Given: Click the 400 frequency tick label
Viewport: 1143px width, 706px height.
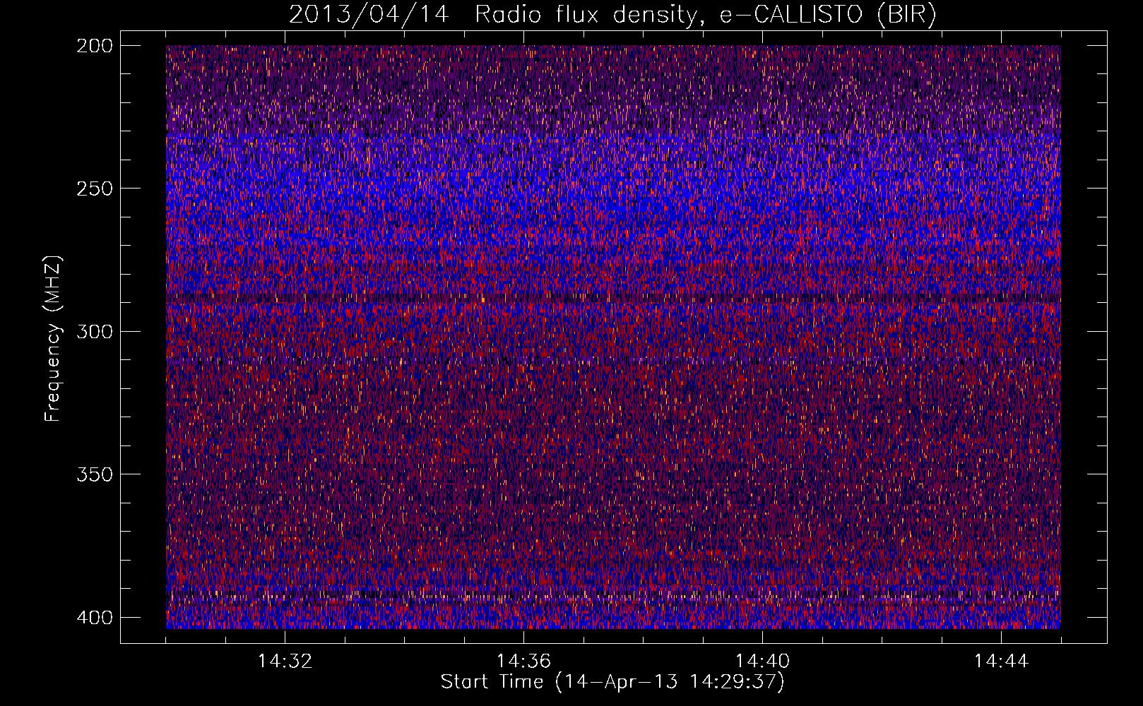Looking at the screenshot, I should tap(94, 617).
